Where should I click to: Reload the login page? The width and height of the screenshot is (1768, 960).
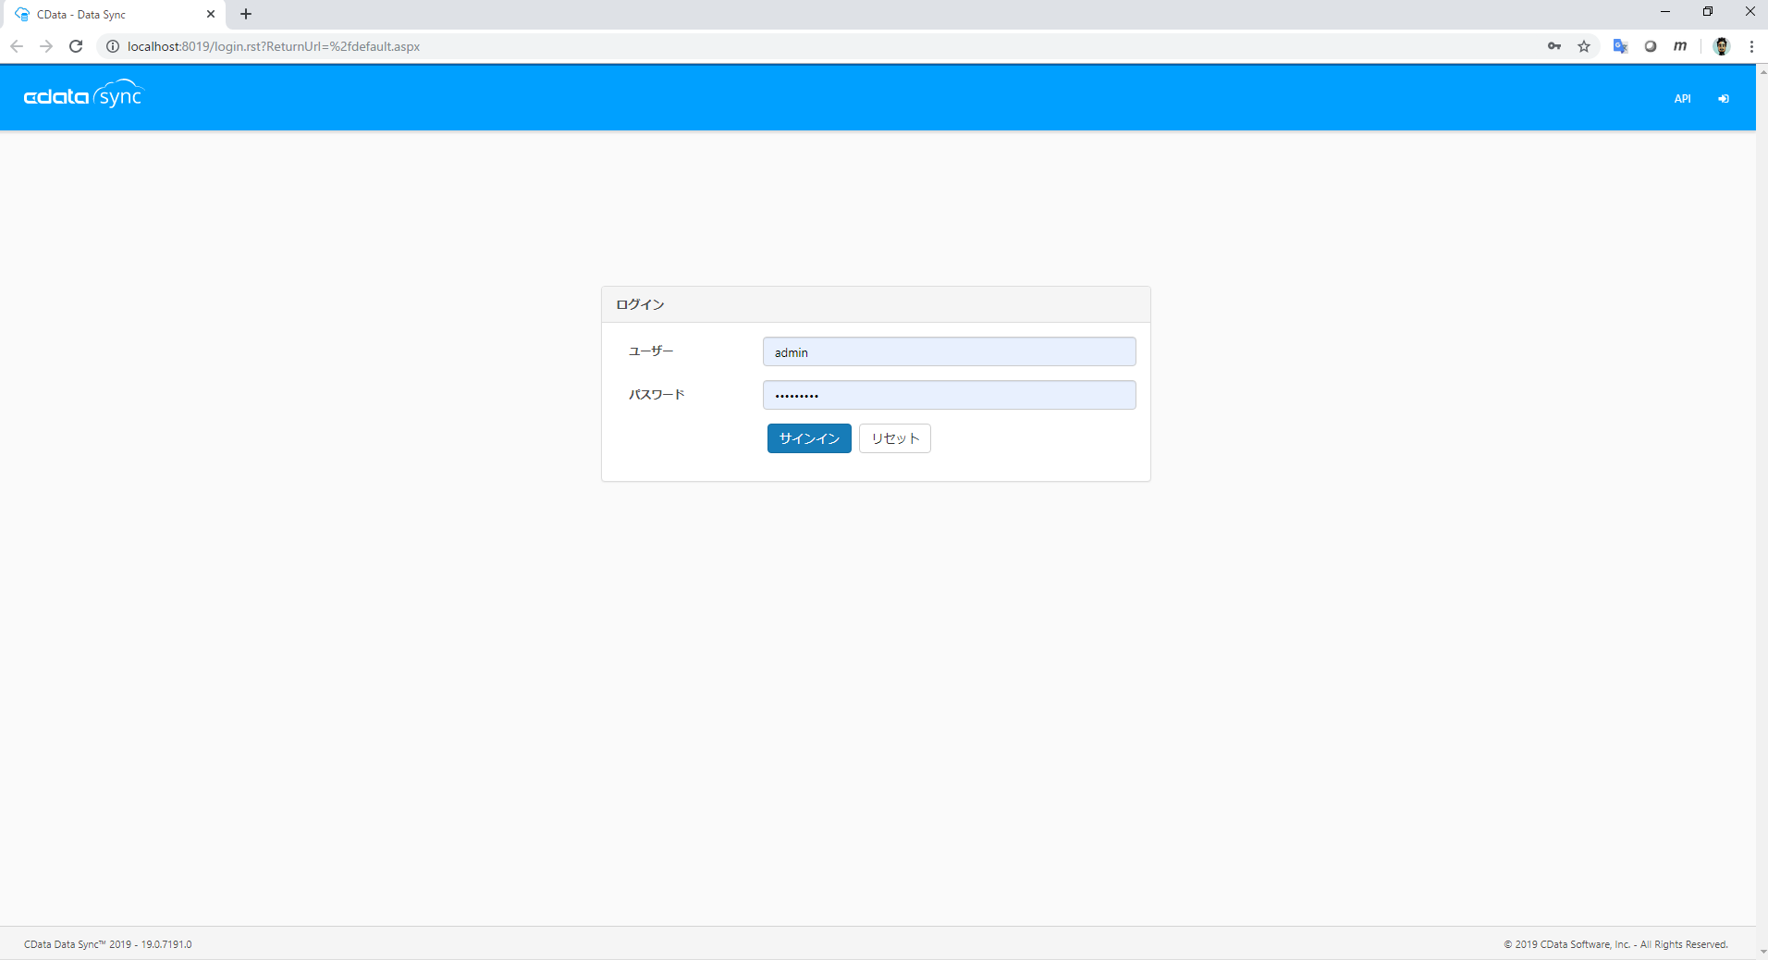[x=75, y=46]
